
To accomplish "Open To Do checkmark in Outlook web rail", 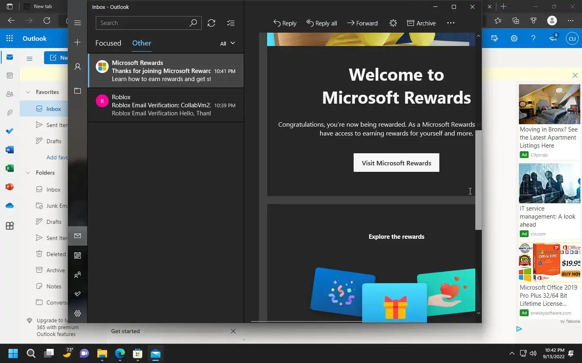I will pos(10,131).
